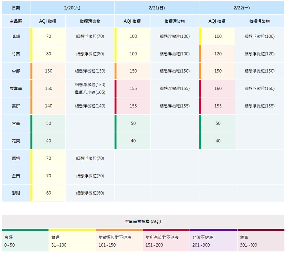Click the green 良好 0~50 legend swatch
The height and width of the screenshot is (254, 287).
[25, 241]
